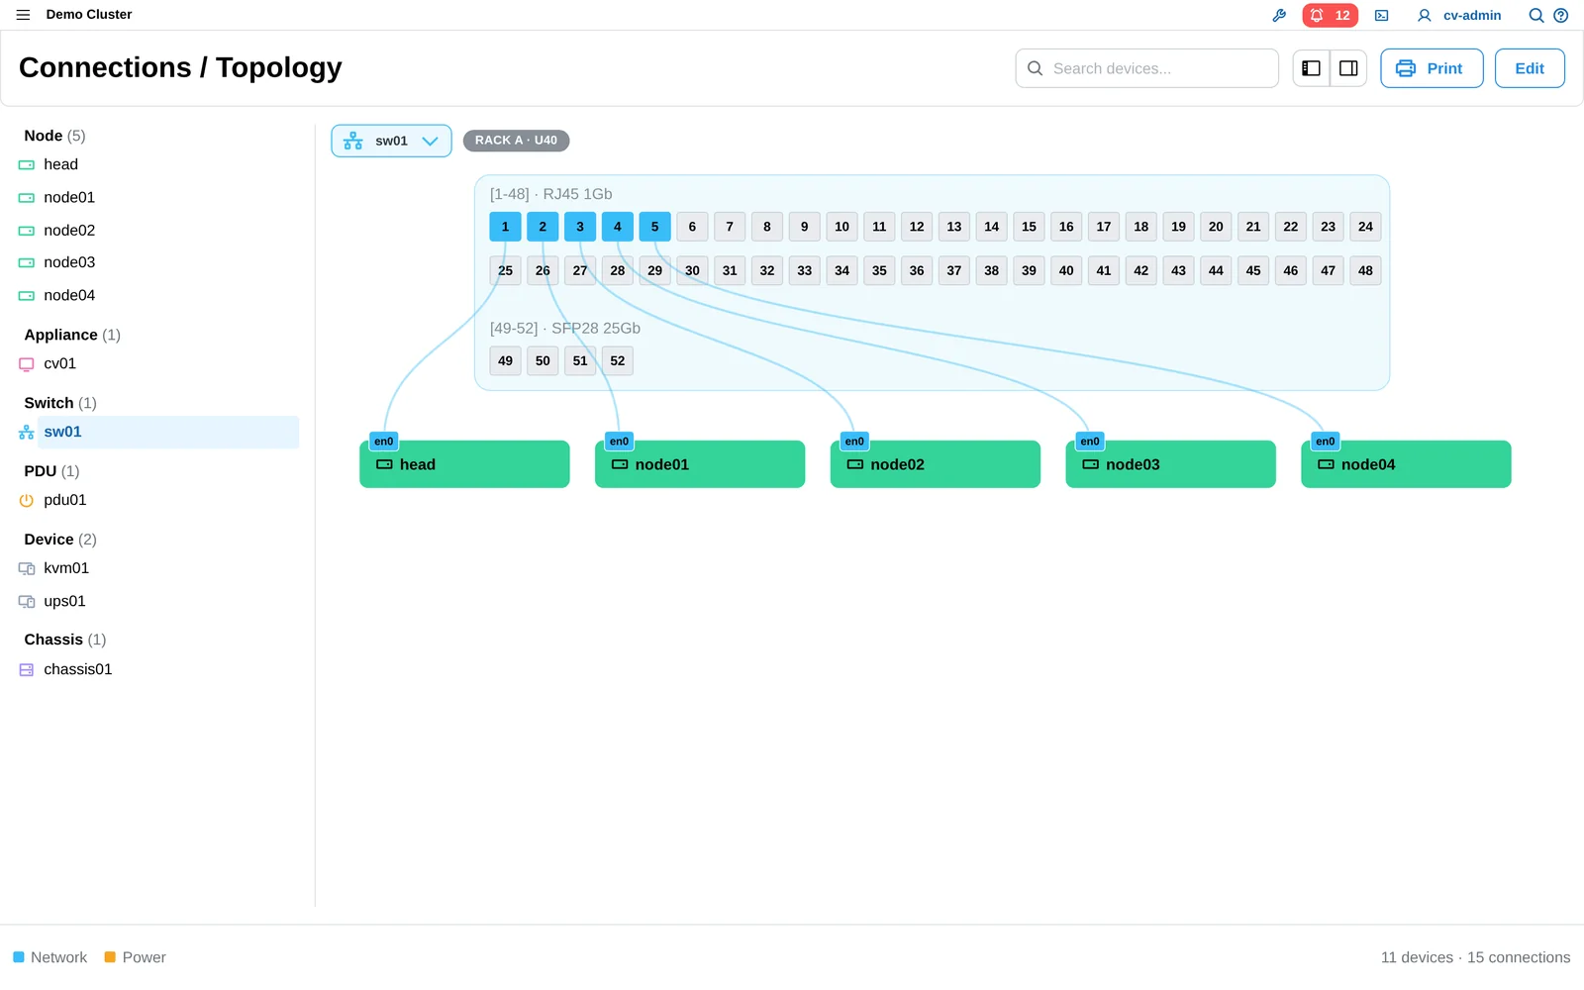Image resolution: width=1584 pixels, height=990 pixels.
Task: Click the node04 card in topology
Action: [1406, 464]
